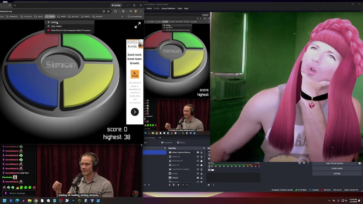Open OBS Settings button

click(337, 173)
